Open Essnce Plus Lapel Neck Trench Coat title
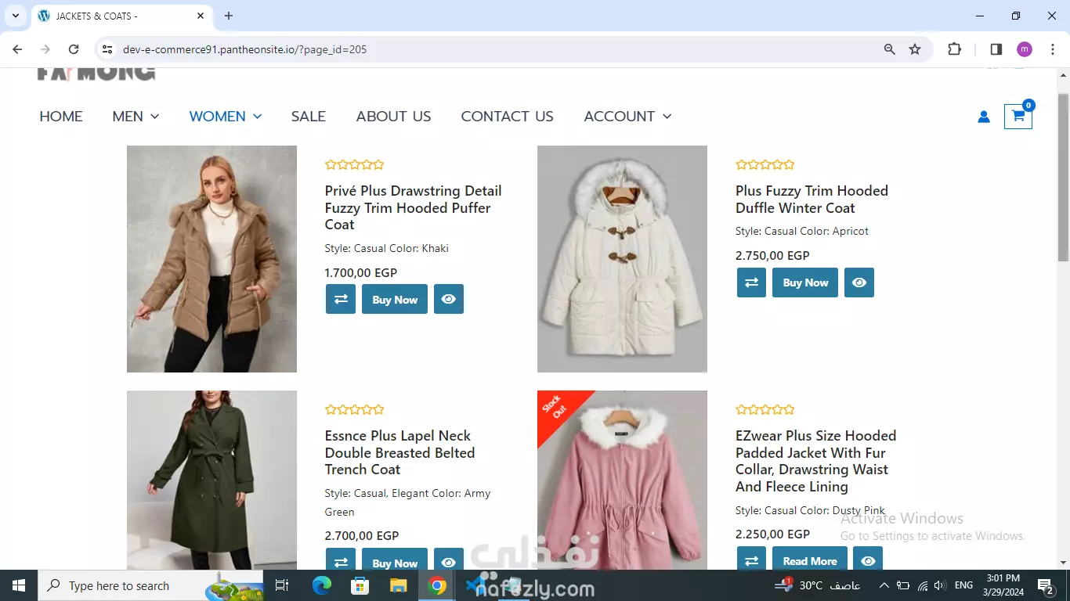The width and height of the screenshot is (1070, 601). point(400,452)
